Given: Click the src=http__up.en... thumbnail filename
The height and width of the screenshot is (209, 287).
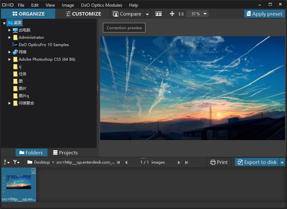Looking at the screenshot, I should coord(19,199).
